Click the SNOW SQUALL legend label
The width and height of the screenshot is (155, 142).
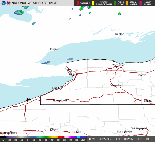[x=148, y=3]
